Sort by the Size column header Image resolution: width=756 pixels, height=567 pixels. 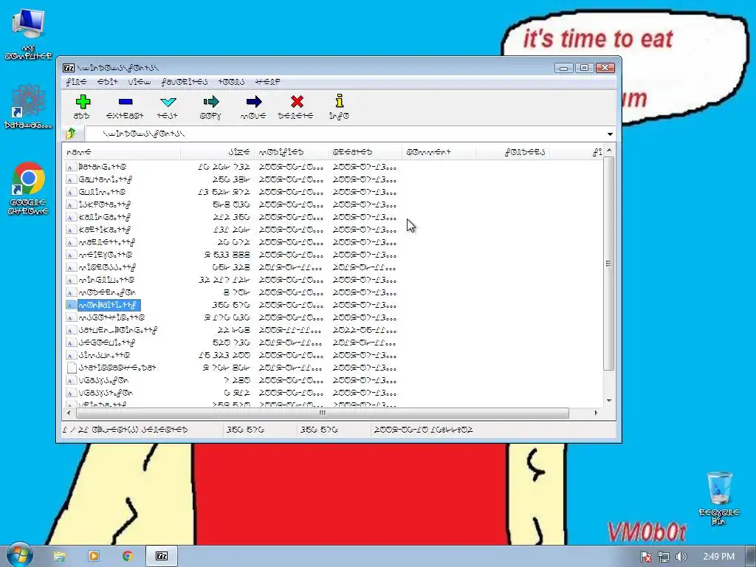click(x=218, y=152)
